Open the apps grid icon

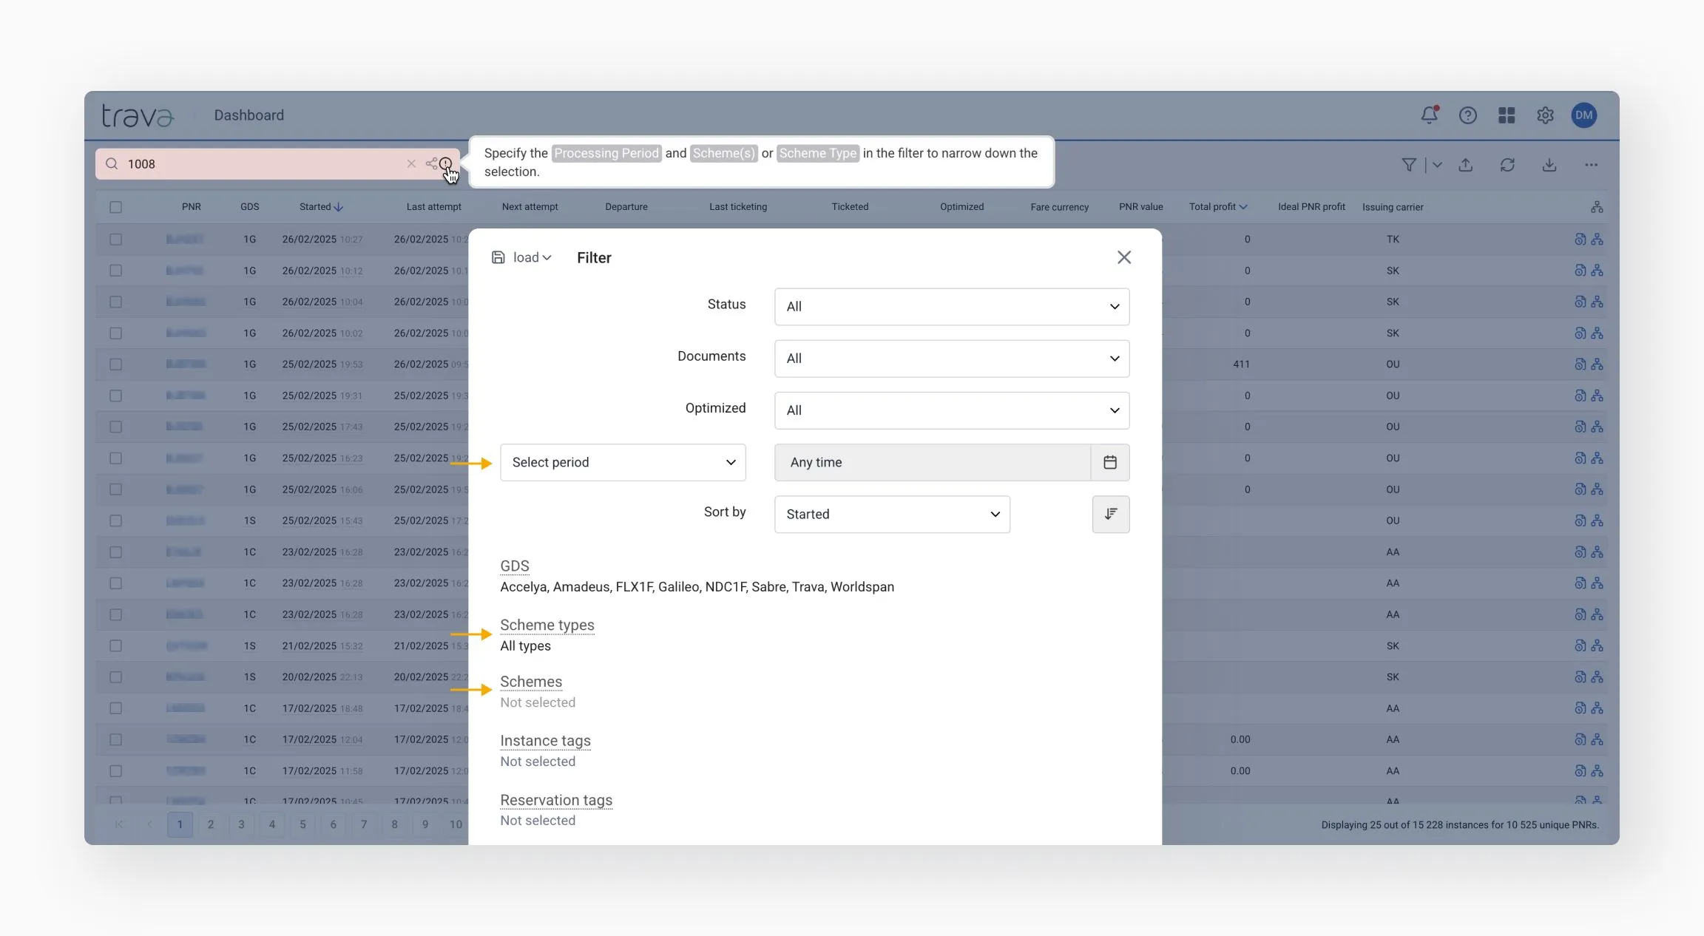[x=1507, y=115]
